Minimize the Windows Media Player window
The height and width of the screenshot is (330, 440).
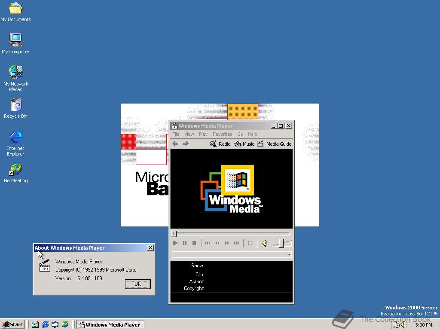point(274,126)
